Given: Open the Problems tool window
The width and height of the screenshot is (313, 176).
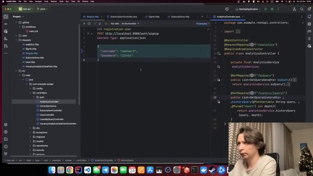Looking at the screenshot, I should 6,147.
